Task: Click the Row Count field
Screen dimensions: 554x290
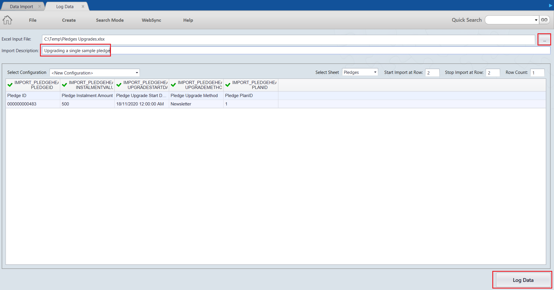Action: point(537,72)
